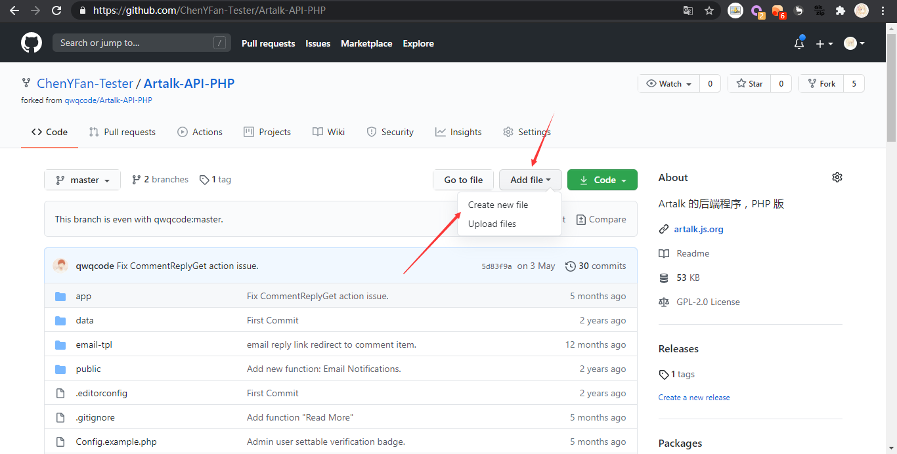Switch to the Settings tab

[x=527, y=132]
